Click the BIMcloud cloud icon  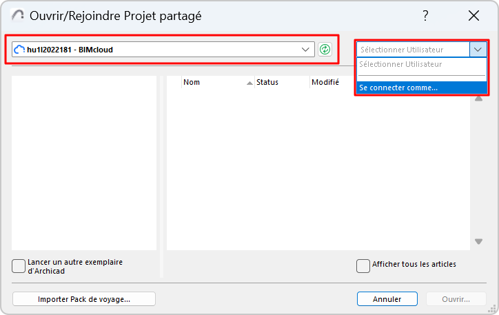(x=19, y=50)
